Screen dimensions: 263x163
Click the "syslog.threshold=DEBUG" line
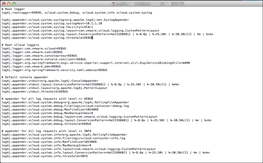coord(47,38)
